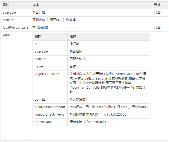Click the 'autoReleaseTimeout' property cell
The image size is (169, 142).
tap(50, 107)
